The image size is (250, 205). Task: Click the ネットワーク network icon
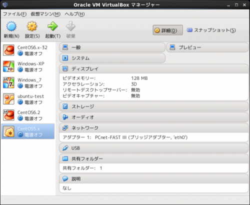[x=65, y=128]
